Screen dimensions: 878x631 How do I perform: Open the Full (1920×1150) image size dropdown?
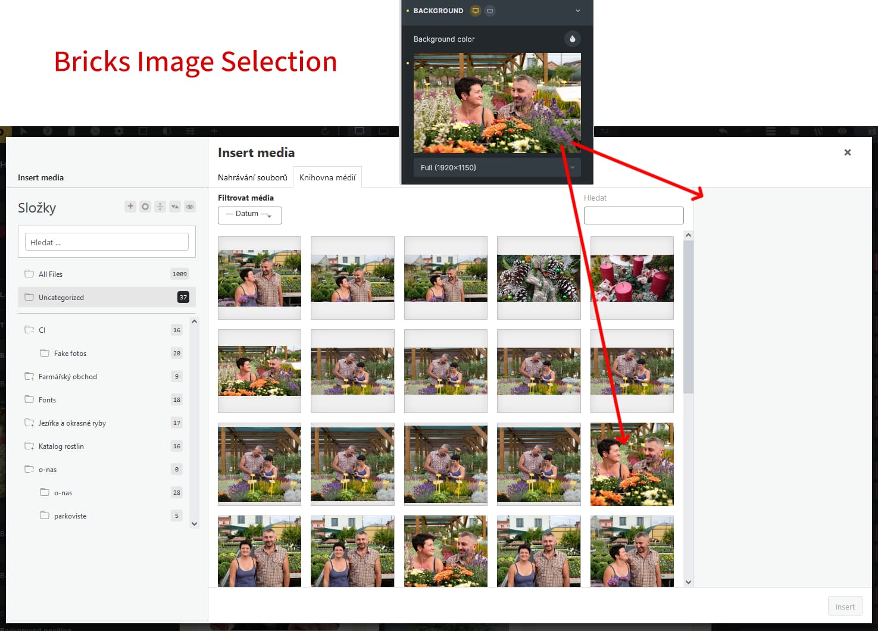click(497, 167)
